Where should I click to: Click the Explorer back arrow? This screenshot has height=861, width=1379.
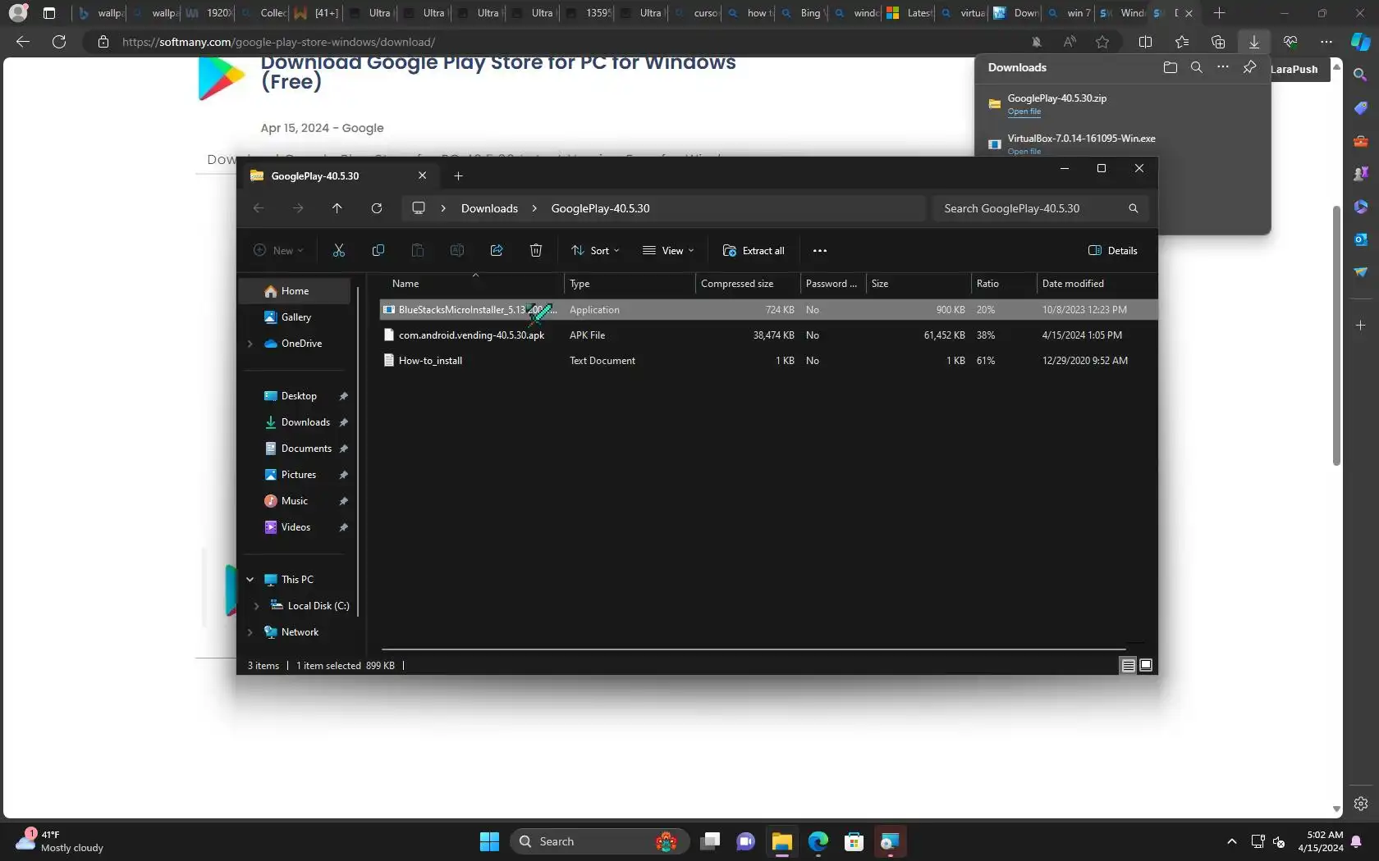coord(259,208)
